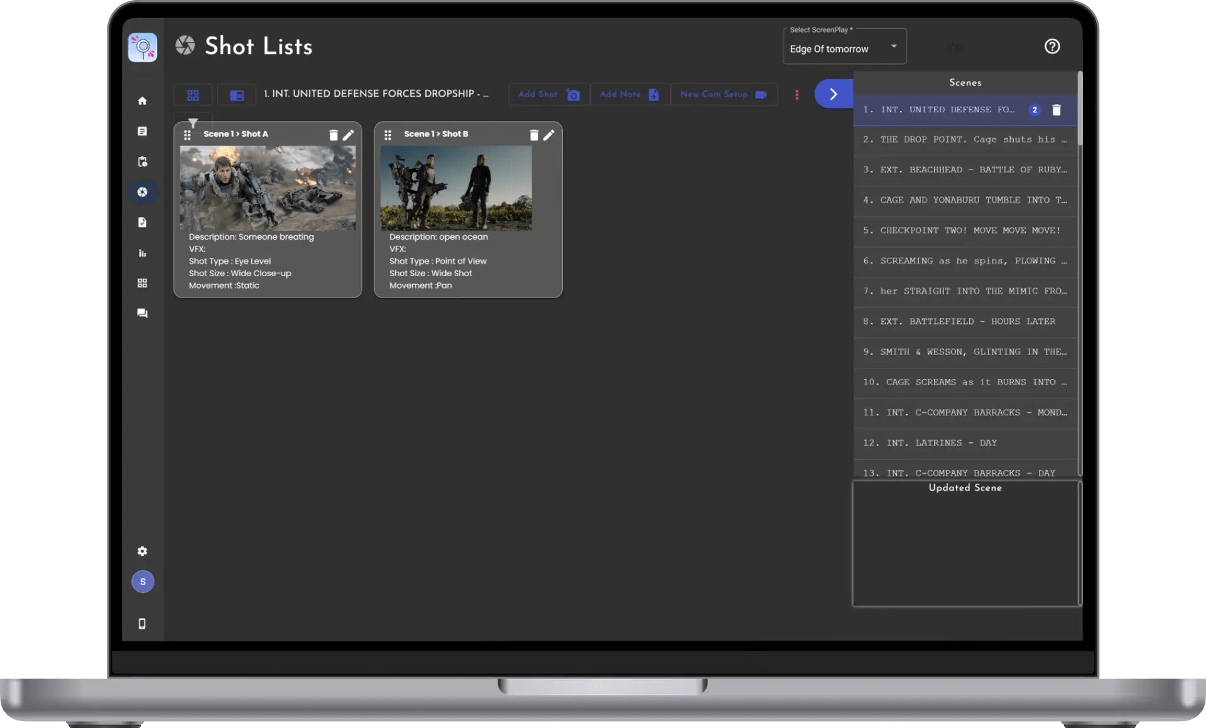Click the Add Shot button
1206x728 pixels.
[549, 95]
